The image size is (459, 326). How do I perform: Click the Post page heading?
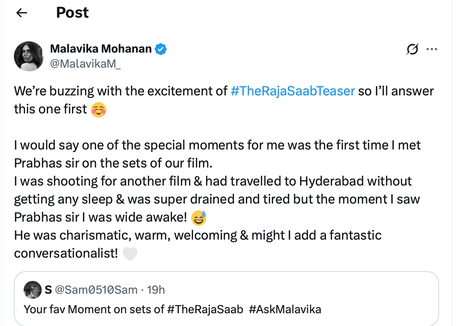(x=72, y=13)
